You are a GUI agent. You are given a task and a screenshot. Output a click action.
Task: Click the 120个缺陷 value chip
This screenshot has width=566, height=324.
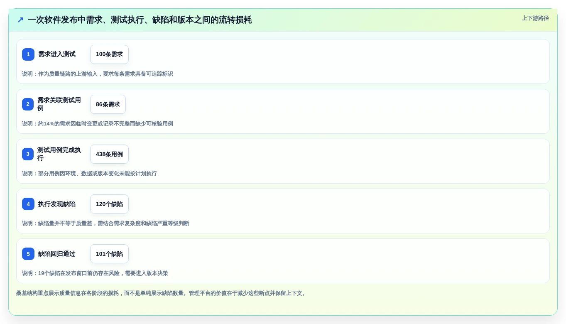click(109, 204)
